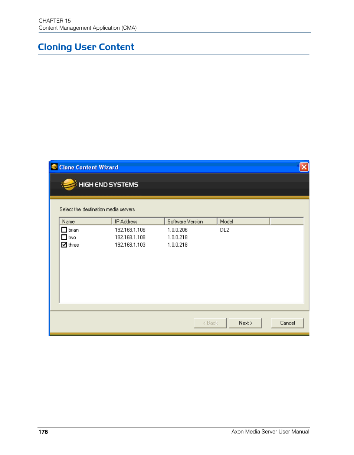354x455 pixels.
Task: Check the two server checkbox
Action: pyautogui.click(x=64, y=237)
